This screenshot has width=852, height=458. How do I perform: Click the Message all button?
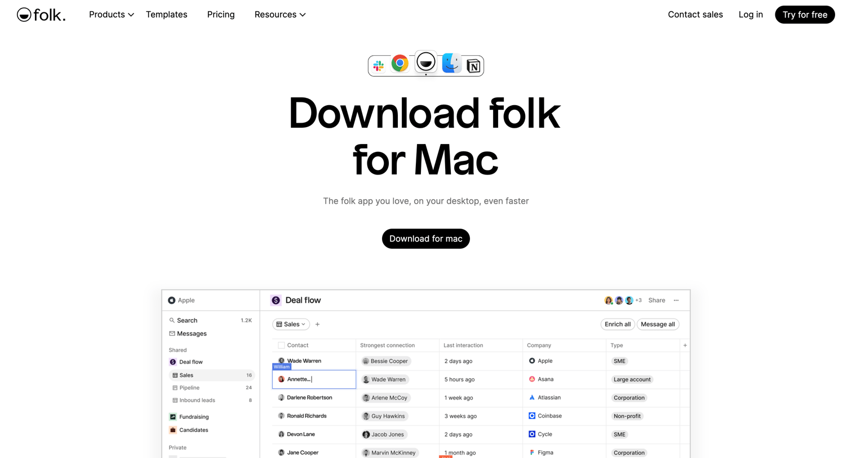(x=658, y=325)
